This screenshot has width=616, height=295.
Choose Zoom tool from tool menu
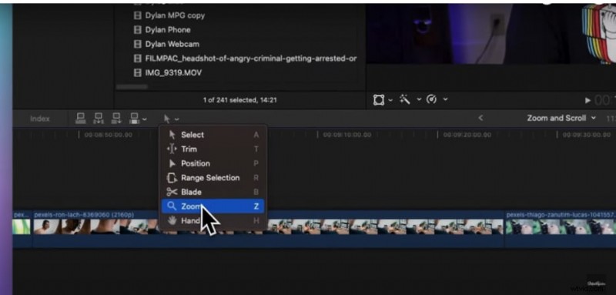point(213,206)
